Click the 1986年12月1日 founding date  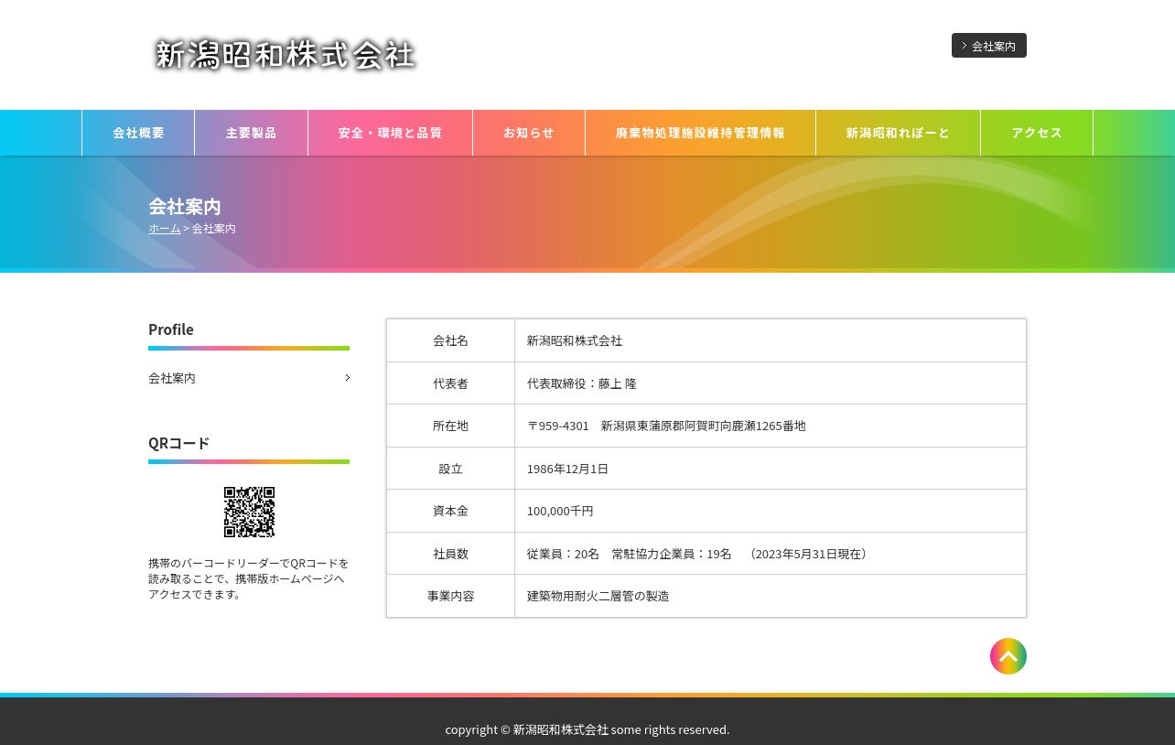[567, 469]
